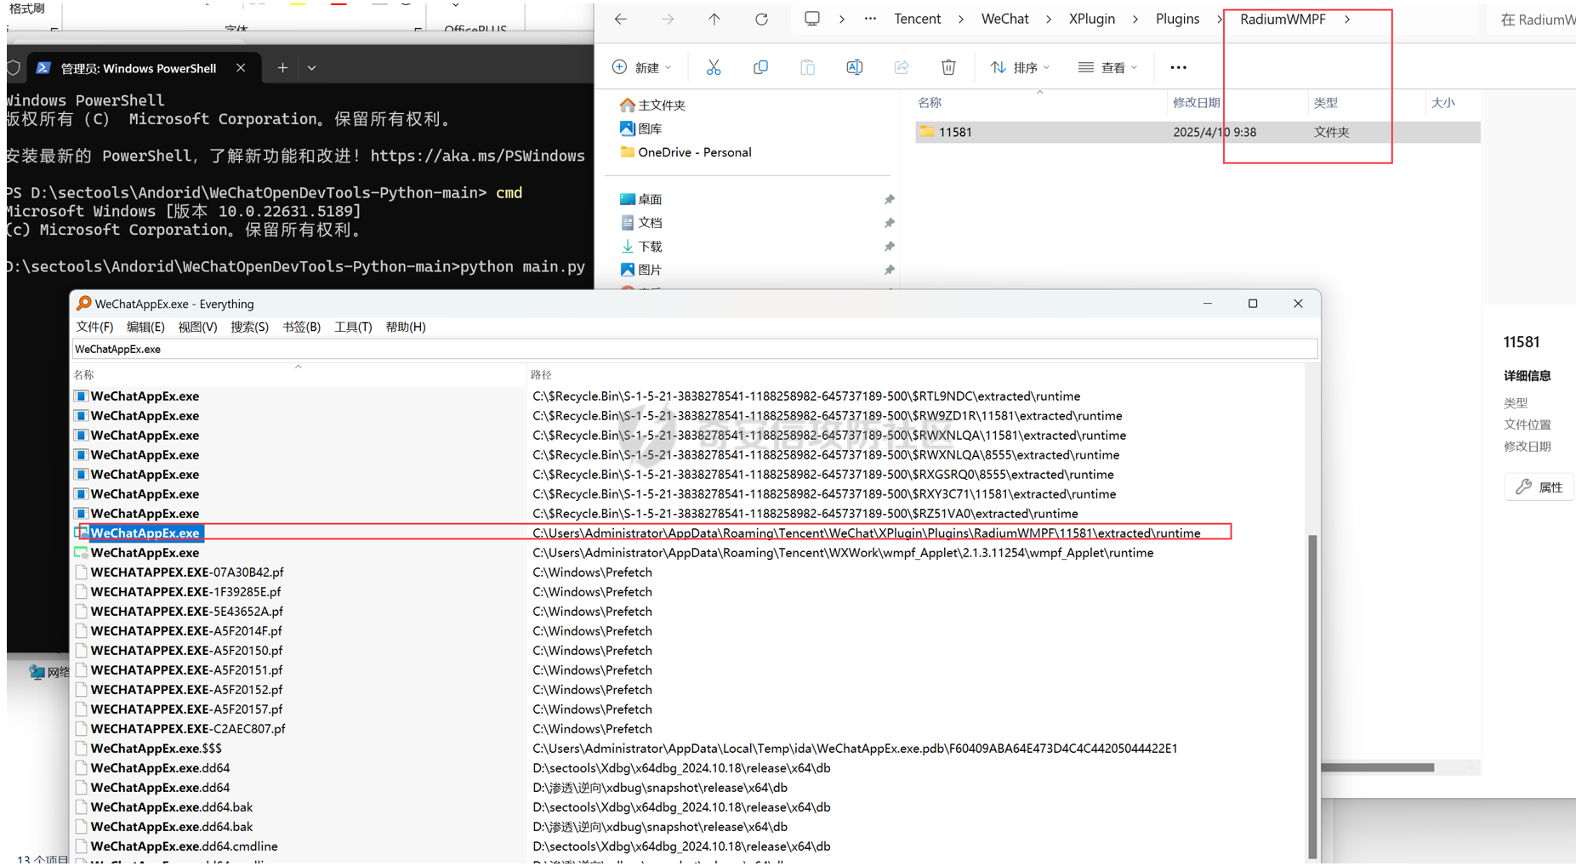The image size is (1576, 866).
Task: Sort Everything results by 名称 column
Action: [x=298, y=374]
